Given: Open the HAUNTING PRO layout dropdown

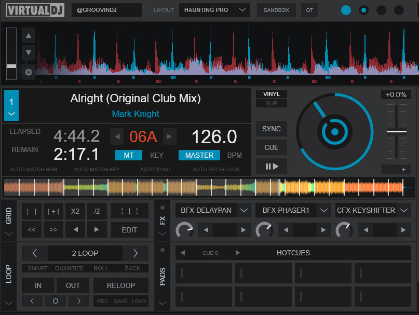Looking at the screenshot, I should click(214, 9).
